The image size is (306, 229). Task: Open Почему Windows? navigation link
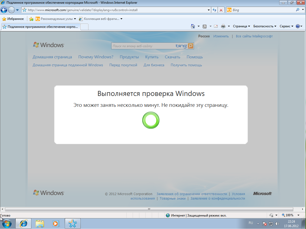[x=96, y=57]
